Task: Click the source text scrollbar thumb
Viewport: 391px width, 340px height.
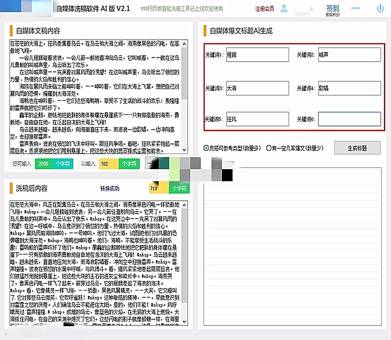Action: pos(184,73)
